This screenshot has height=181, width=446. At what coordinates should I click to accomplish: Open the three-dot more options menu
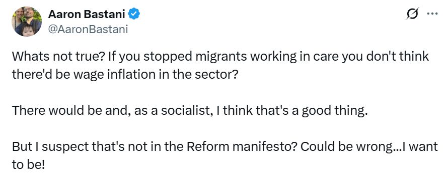(432, 14)
